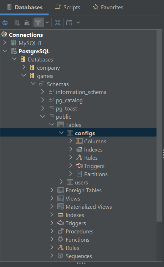This screenshot has height=267, width=164.
Task: Expand Indexes under configs table
Action: (71, 149)
